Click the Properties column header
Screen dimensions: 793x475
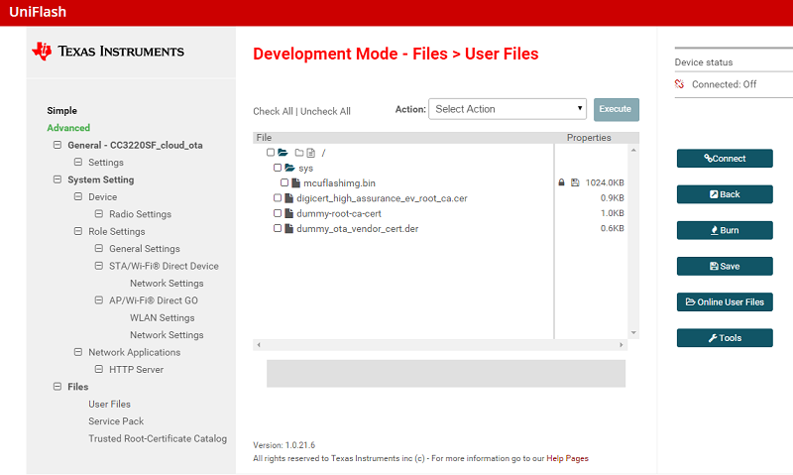point(589,138)
